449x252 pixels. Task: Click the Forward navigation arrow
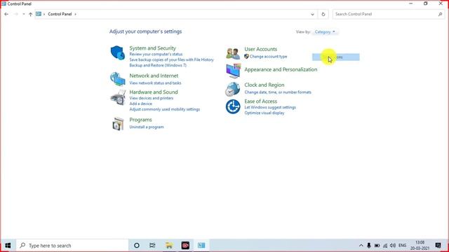[x=16, y=14]
